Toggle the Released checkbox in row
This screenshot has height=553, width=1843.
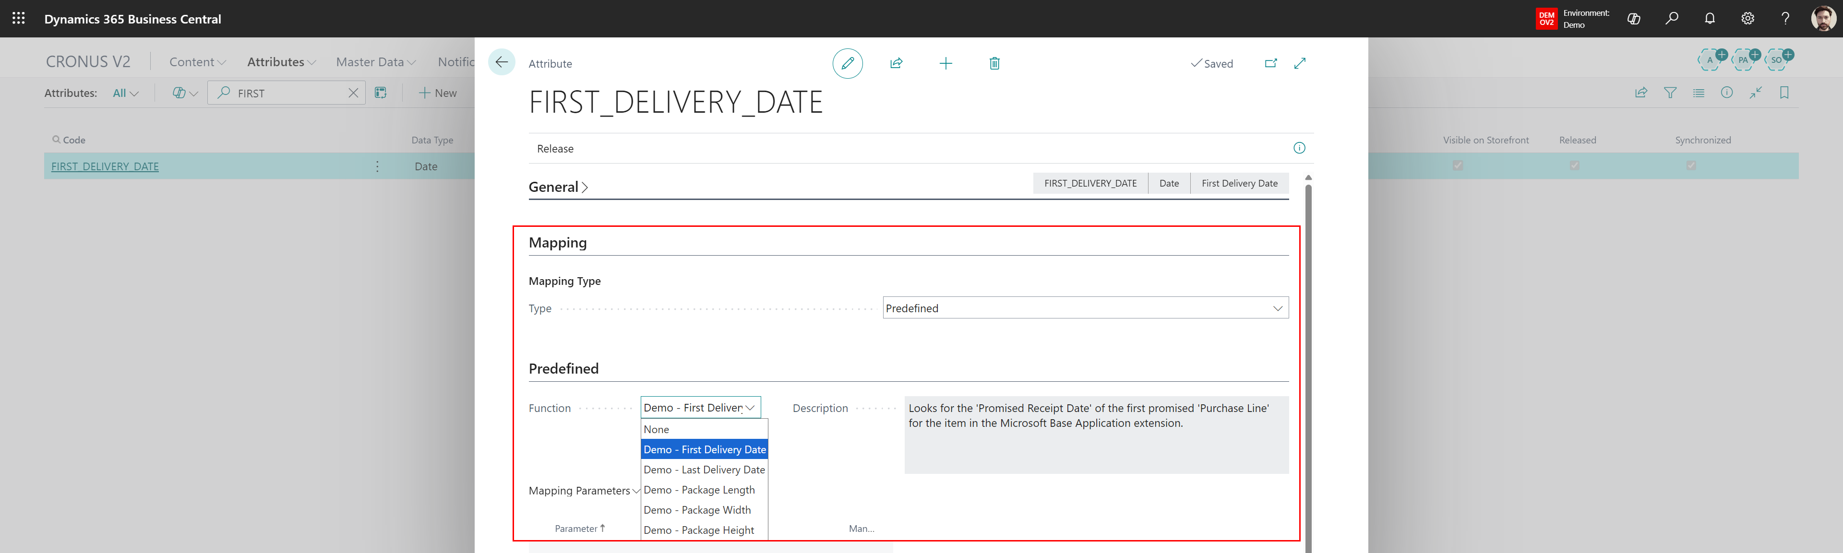[1574, 166]
